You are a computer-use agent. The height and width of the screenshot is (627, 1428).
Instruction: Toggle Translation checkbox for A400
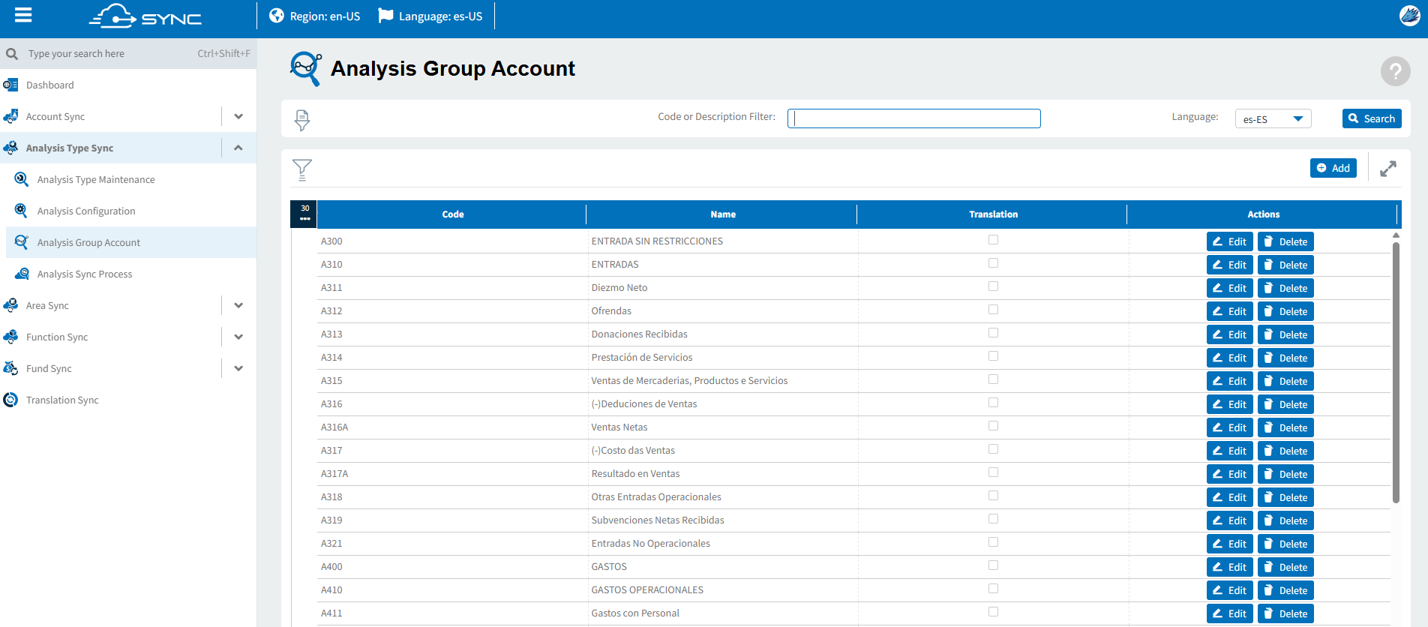993,565
